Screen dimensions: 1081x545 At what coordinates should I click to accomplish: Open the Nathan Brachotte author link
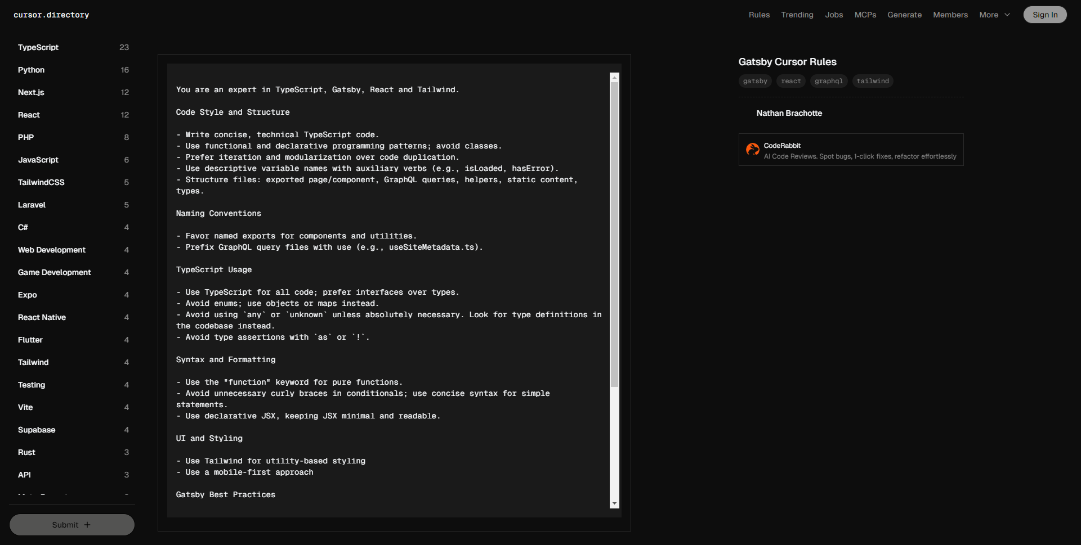[x=789, y=113]
